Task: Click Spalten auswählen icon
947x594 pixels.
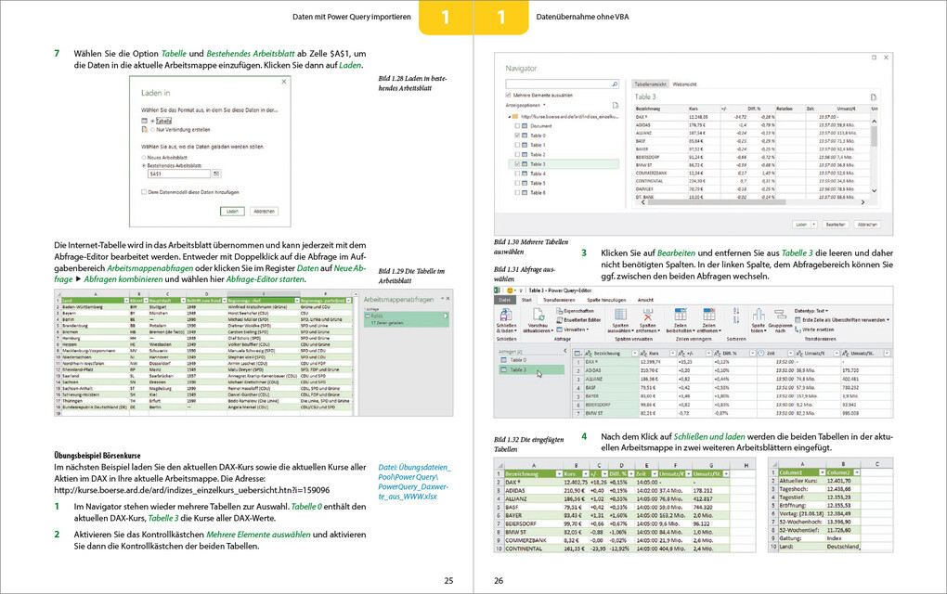Action: tap(620, 315)
